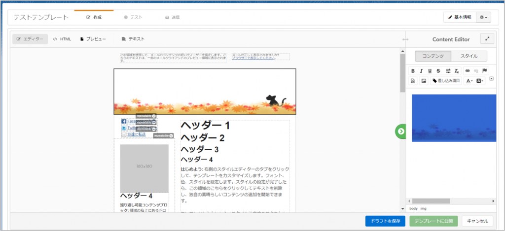Apply italic text formatting
The width and height of the screenshot is (505, 231).
421,71
